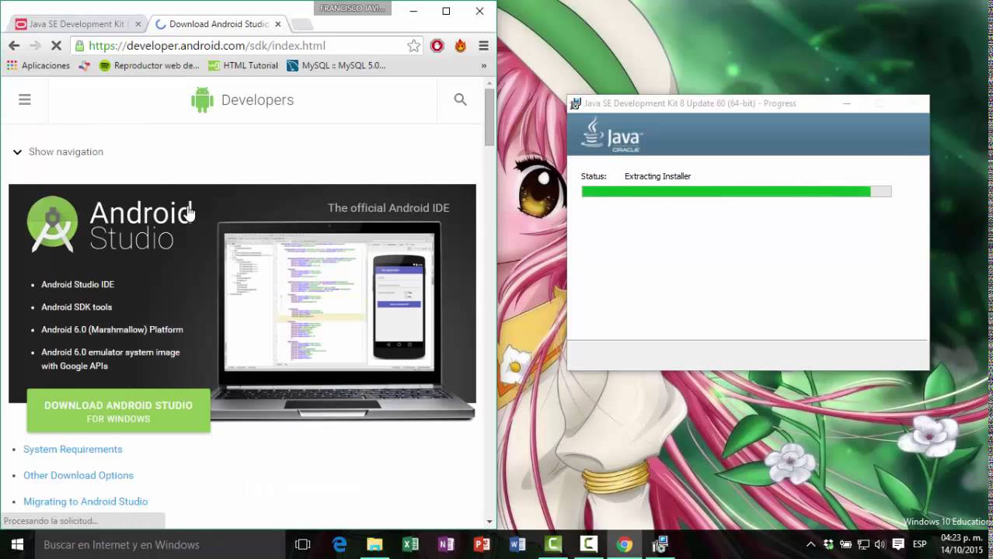This screenshot has width=993, height=559.
Task: Open the network tray icon
Action: coord(862,544)
